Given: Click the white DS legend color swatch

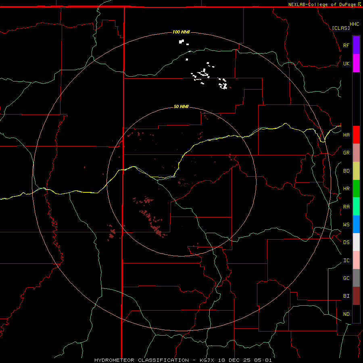Looking at the screenshot, I should [356, 242].
